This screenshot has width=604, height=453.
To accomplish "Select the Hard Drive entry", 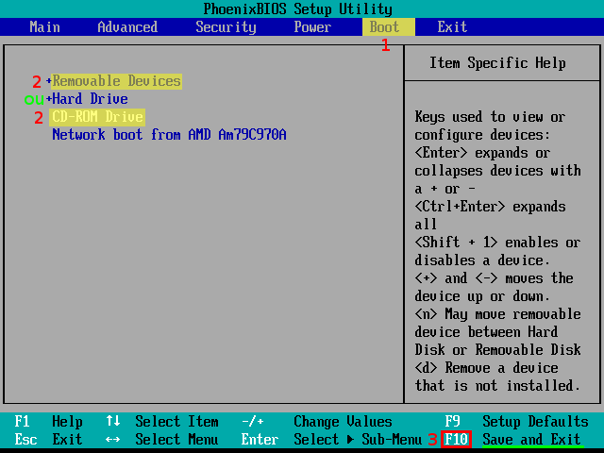I will (x=90, y=99).
